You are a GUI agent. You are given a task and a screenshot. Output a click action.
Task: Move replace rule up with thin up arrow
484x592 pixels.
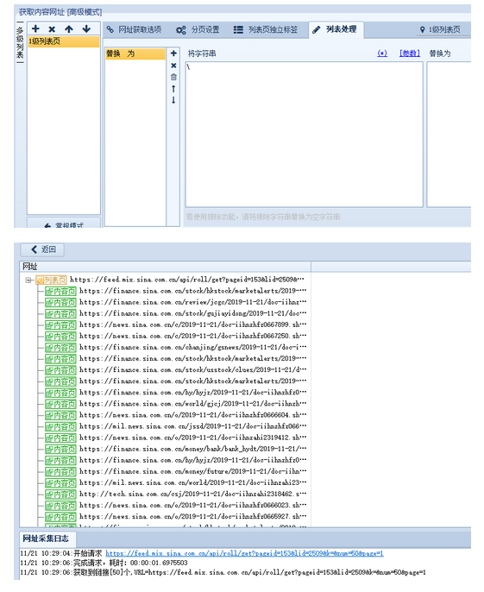[x=173, y=89]
